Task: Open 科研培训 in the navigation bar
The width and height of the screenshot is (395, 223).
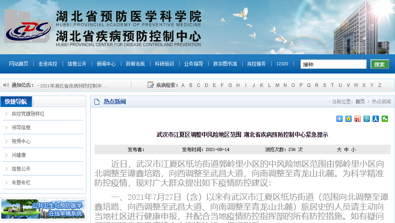Action: tap(164, 64)
